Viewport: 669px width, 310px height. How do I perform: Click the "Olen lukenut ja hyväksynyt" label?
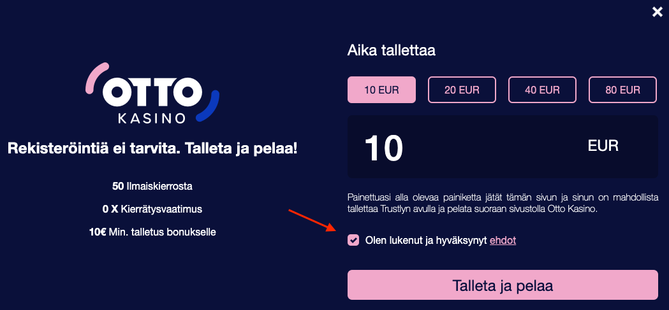pos(426,241)
